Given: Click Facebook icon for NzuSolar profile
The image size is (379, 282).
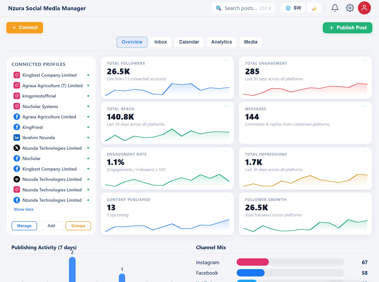Looking at the screenshot, I should point(17,159).
